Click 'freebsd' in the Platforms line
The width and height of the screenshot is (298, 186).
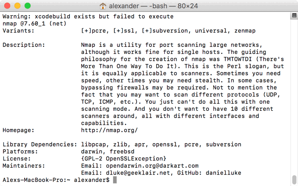click(122, 152)
